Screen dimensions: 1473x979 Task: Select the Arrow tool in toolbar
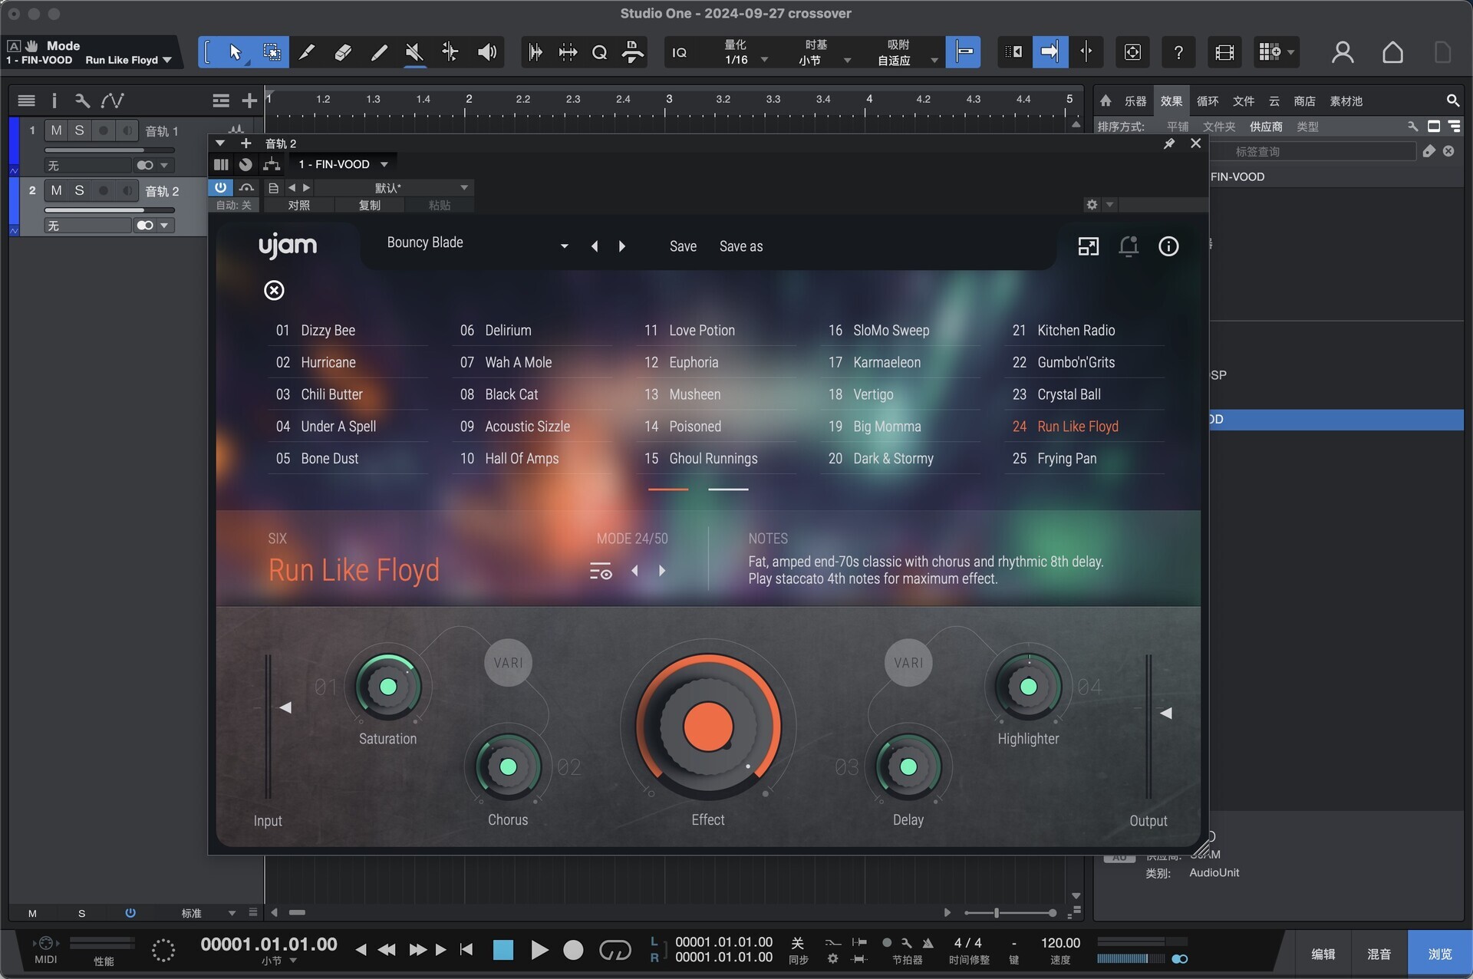(x=235, y=52)
